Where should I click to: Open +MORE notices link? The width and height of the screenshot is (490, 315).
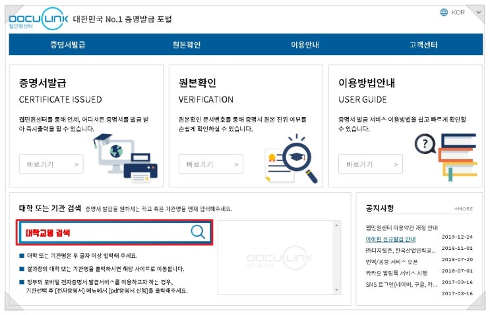pyautogui.click(x=464, y=208)
